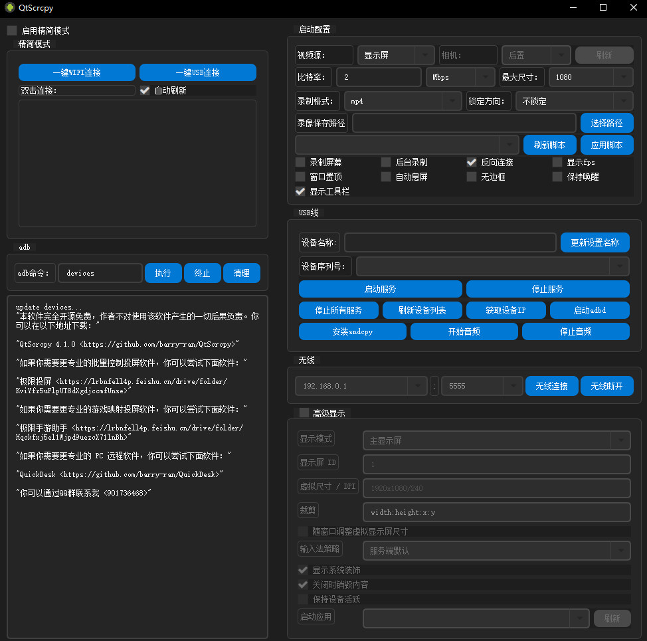This screenshot has height=641, width=647.
Task: Open the 视频源 显示屏 dropdown
Action: click(x=396, y=55)
